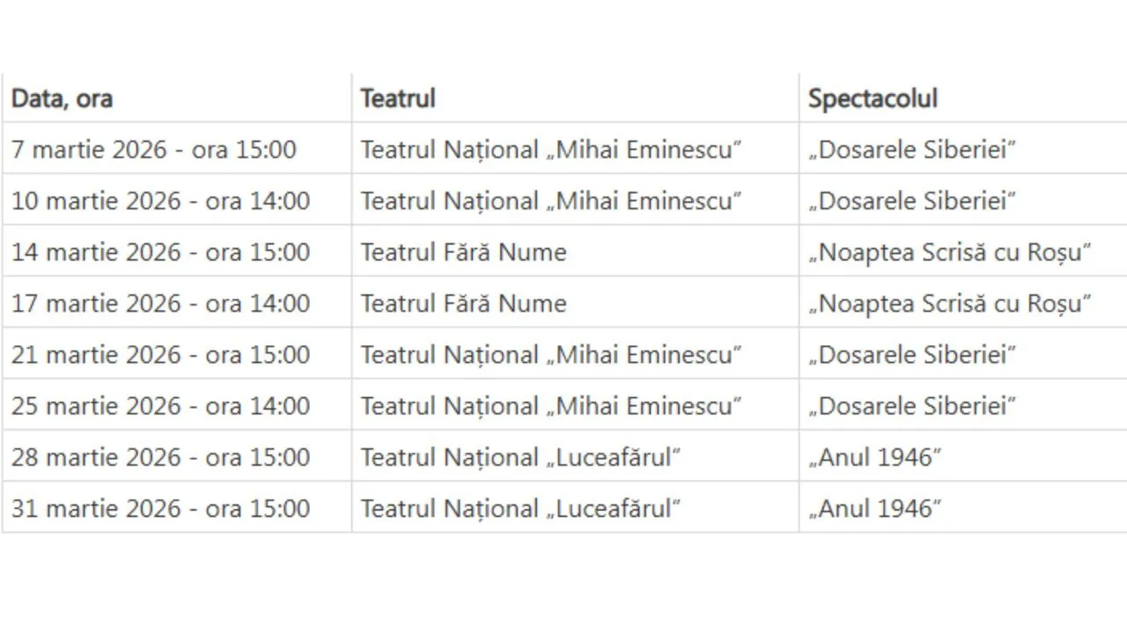The width and height of the screenshot is (1127, 634).
Task: Click the "25 martie 2026 - ora 14:00" cell
Action: [x=160, y=406]
